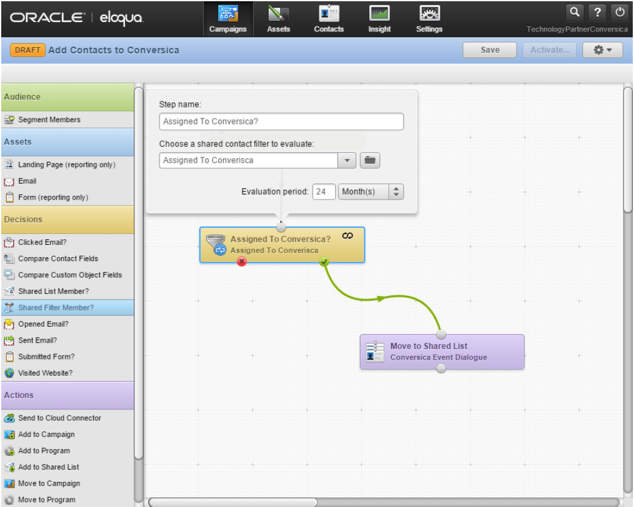
Task: Open the Assets top navigation menu
Action: [x=278, y=19]
